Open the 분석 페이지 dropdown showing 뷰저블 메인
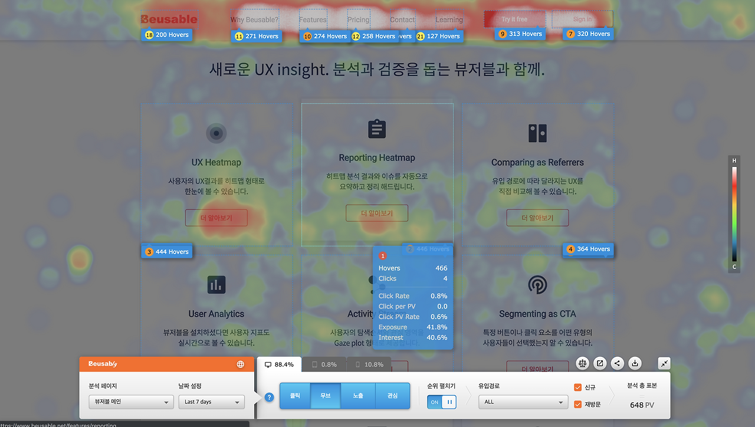This screenshot has width=755, height=427. coord(131,402)
